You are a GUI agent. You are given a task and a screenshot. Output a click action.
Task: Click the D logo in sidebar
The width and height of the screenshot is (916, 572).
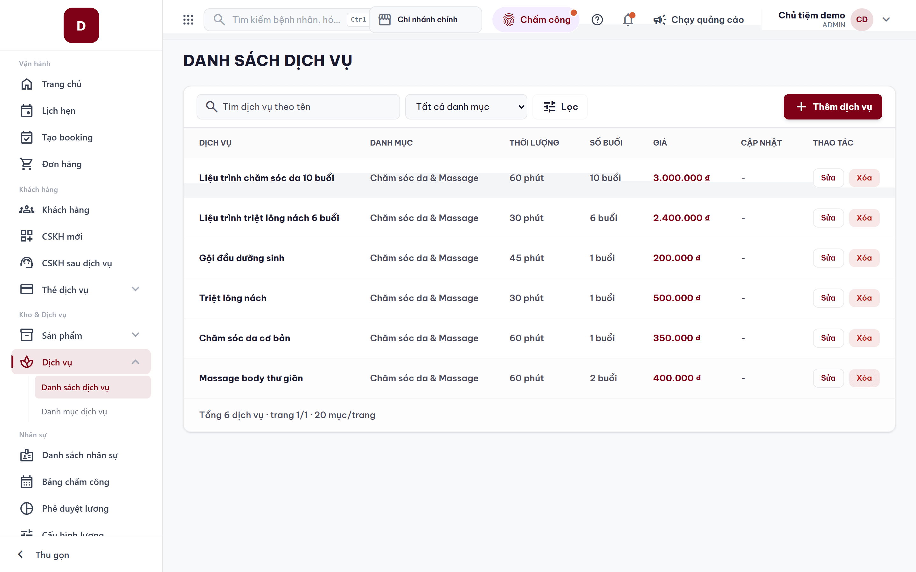(81, 25)
